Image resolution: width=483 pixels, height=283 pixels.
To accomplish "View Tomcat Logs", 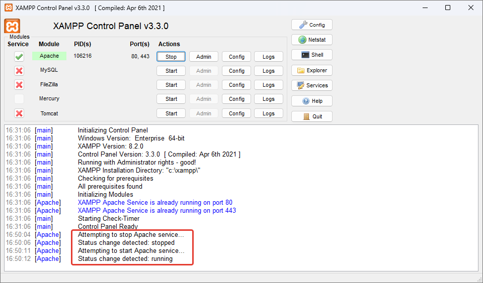I will click(268, 113).
